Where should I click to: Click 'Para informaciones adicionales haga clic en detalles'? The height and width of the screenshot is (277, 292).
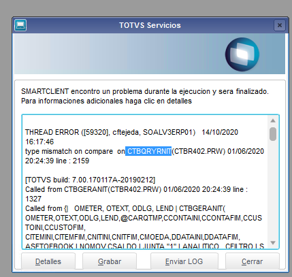coord(106,101)
